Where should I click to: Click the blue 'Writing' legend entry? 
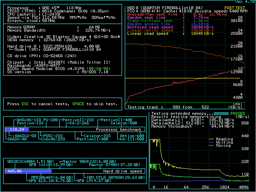221,142
